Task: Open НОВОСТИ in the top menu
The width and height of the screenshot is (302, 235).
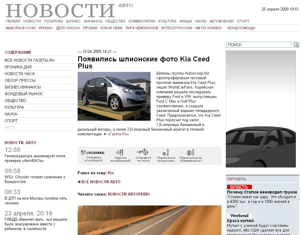Action: point(32,21)
